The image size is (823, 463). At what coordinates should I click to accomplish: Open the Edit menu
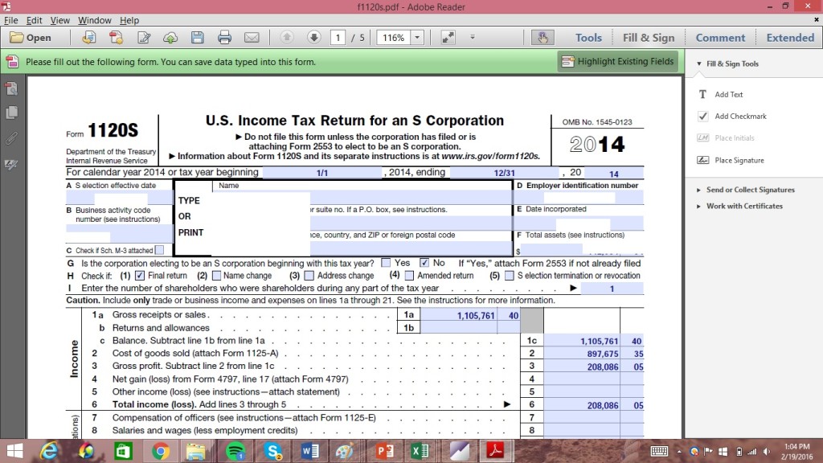click(x=34, y=20)
